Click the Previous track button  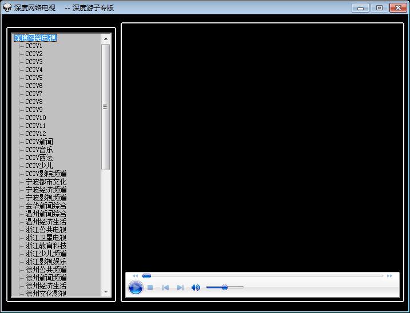(165, 288)
